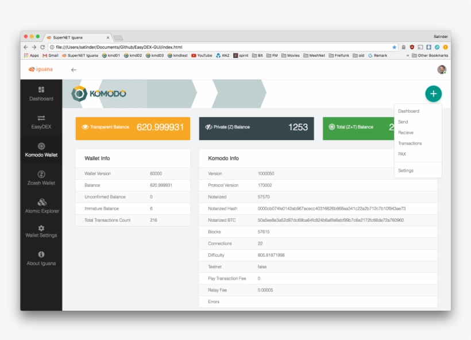Viewport: 471px width, 340px height.
Task: Click the Total (Z+T) Balance green card
Action: (358, 129)
